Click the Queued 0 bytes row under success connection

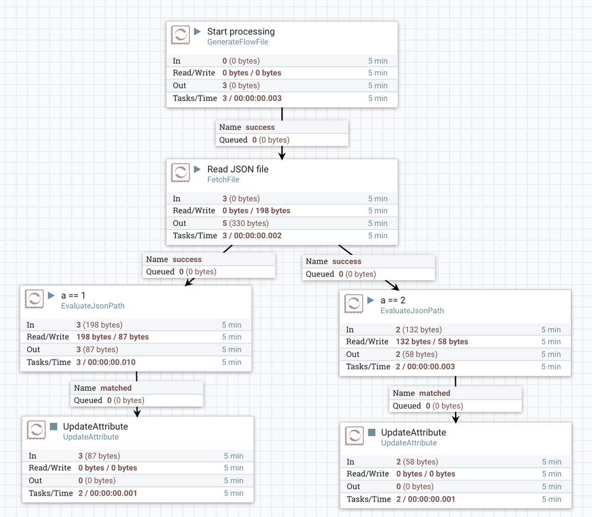(282, 139)
